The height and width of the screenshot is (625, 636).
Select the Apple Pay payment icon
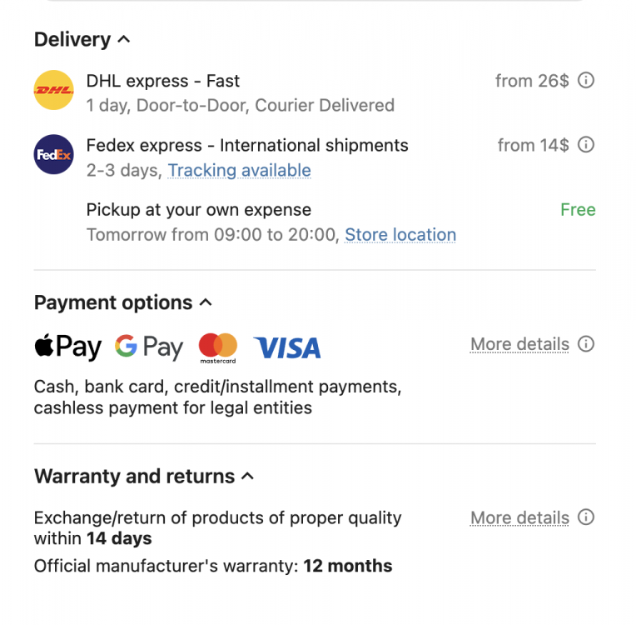coord(67,347)
